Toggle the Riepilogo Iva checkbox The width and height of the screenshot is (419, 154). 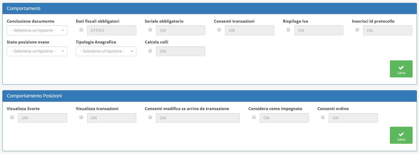288,30
